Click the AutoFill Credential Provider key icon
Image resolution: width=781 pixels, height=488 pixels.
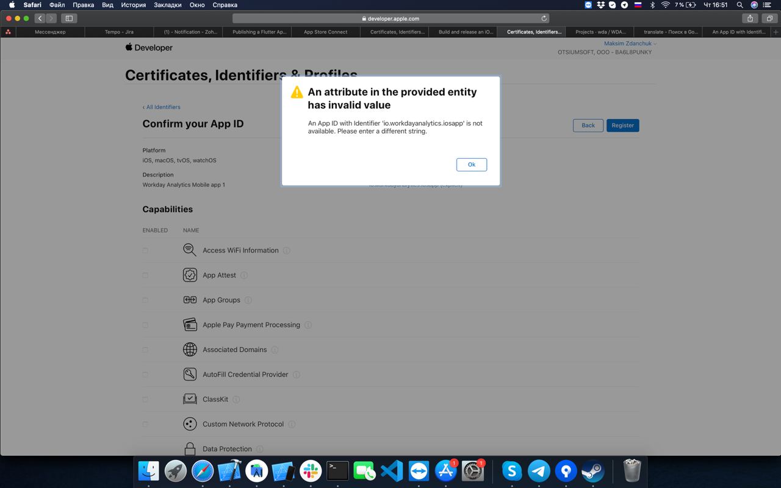click(x=190, y=375)
